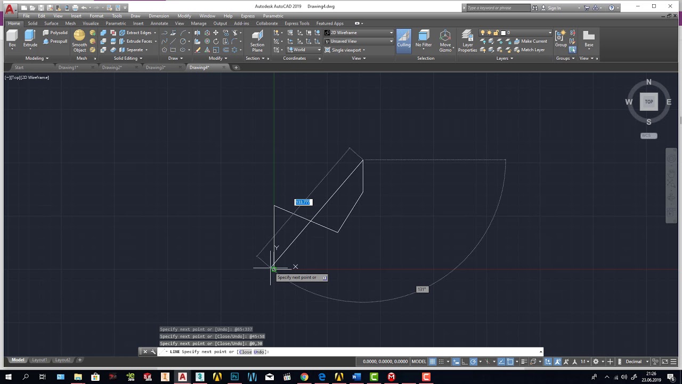Toggle MODEL space button in status bar
The image size is (682, 384).
click(419, 362)
